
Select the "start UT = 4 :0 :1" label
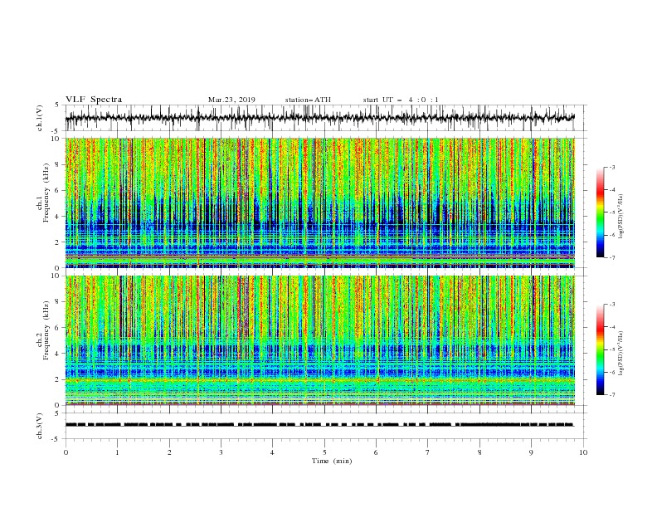[401, 100]
